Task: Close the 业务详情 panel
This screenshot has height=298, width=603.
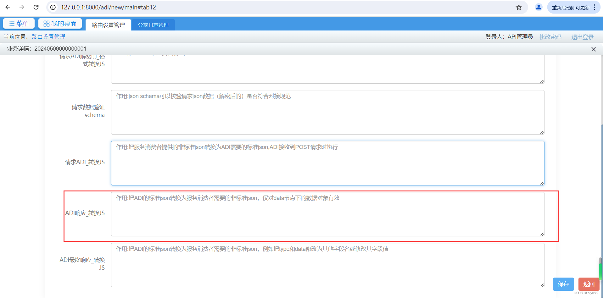Action: point(594,49)
